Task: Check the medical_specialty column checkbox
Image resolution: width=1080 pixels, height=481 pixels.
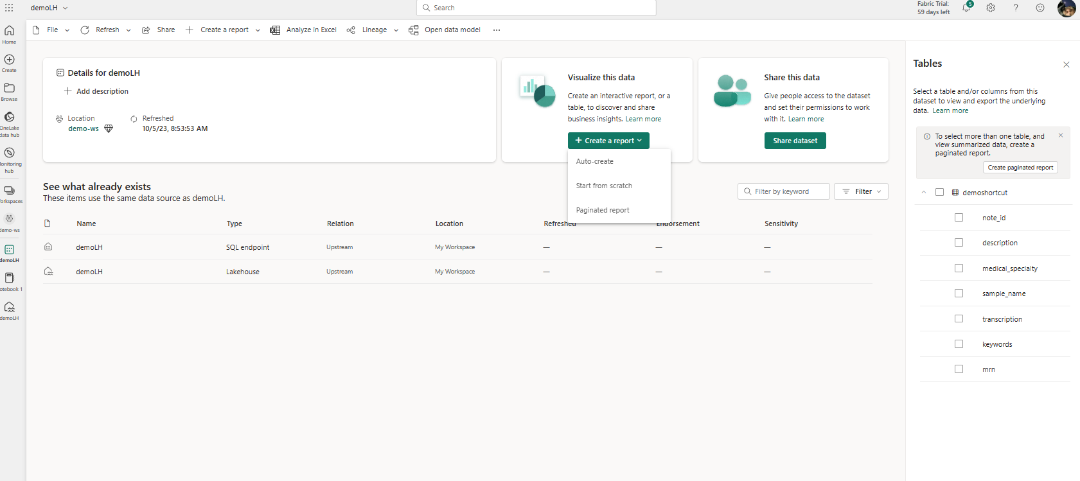Action: click(959, 268)
